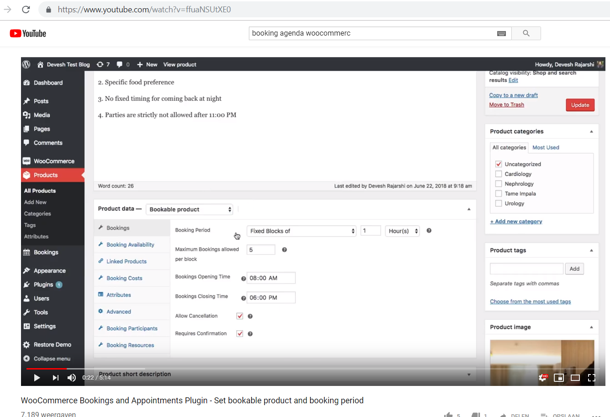The image size is (610, 417).
Task: Skip to next video
Action: click(55, 377)
